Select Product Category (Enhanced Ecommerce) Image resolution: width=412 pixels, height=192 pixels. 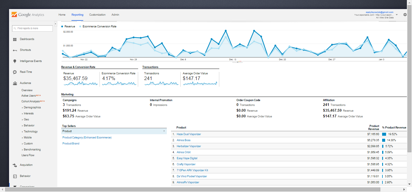coord(87,138)
